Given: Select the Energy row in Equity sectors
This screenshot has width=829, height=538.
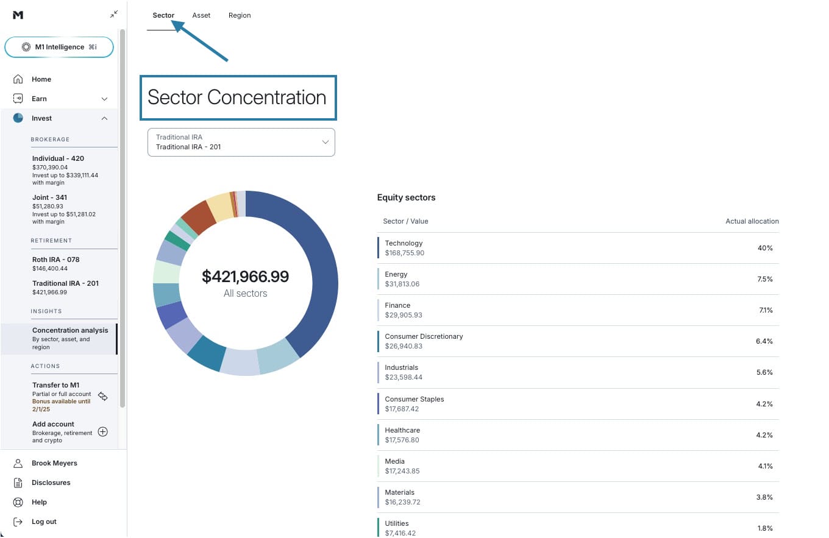Looking at the screenshot, I should point(577,279).
